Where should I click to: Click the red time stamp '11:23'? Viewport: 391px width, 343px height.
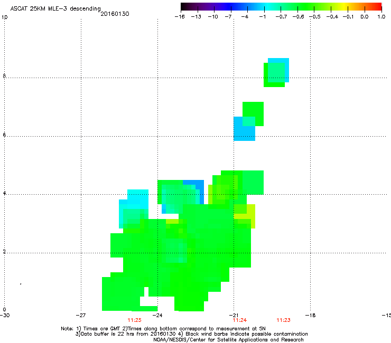284,320
